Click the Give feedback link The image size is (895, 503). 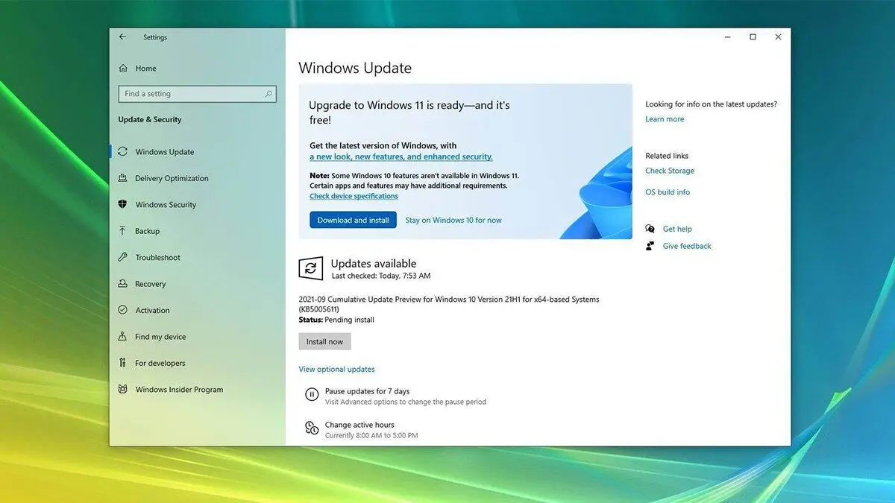click(687, 246)
